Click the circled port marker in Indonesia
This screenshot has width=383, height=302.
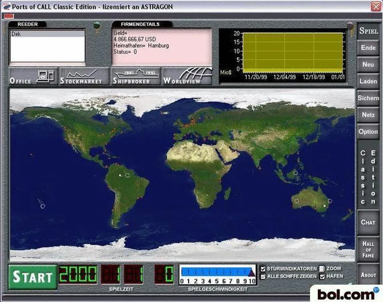295,173
